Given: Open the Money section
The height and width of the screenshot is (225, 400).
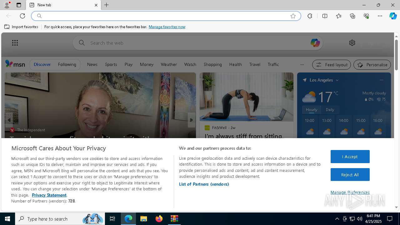Looking at the screenshot, I should tap(147, 64).
